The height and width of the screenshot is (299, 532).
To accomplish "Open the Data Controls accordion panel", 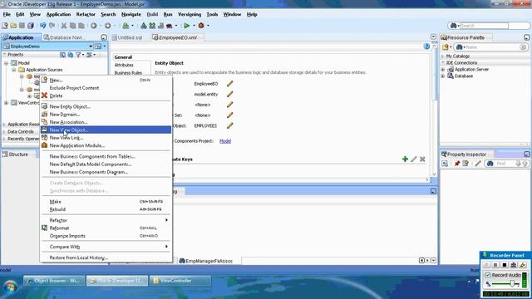I will (21, 131).
